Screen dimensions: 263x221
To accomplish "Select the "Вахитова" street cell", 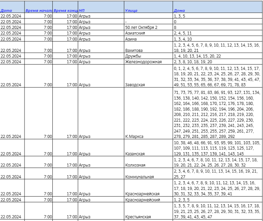I will (x=134, y=50).
